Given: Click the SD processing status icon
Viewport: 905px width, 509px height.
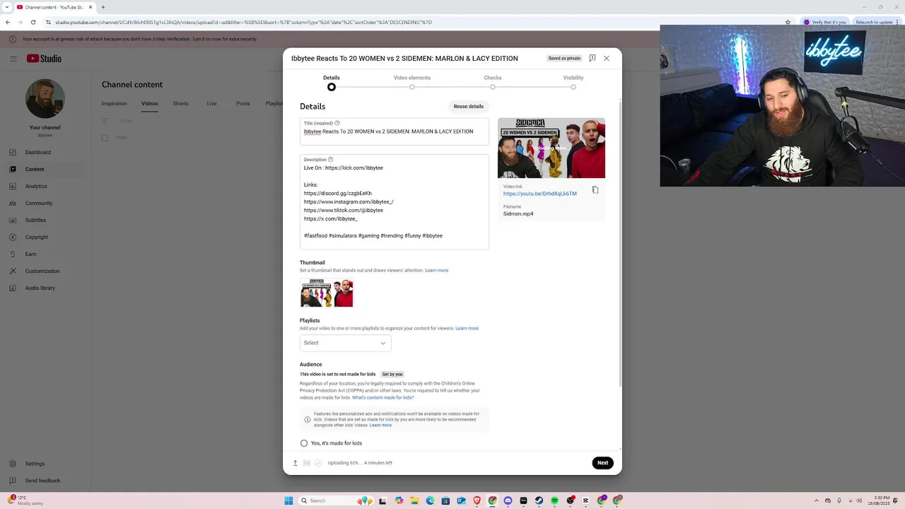Looking at the screenshot, I should tap(307, 463).
